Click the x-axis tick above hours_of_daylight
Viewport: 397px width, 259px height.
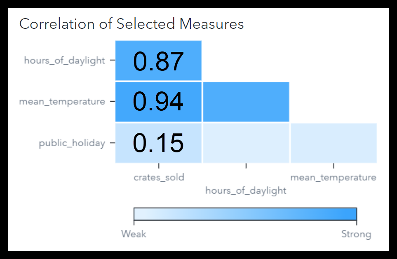(246, 166)
